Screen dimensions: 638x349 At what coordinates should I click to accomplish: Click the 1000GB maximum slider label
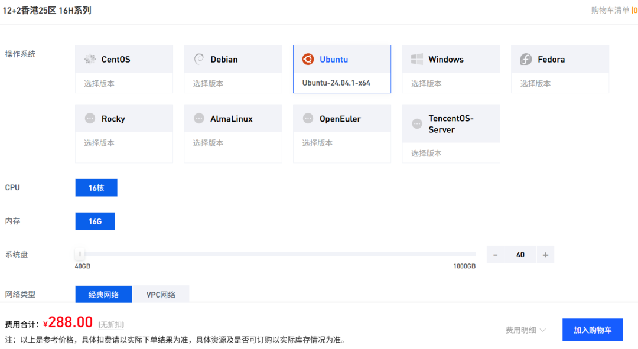pos(464,266)
